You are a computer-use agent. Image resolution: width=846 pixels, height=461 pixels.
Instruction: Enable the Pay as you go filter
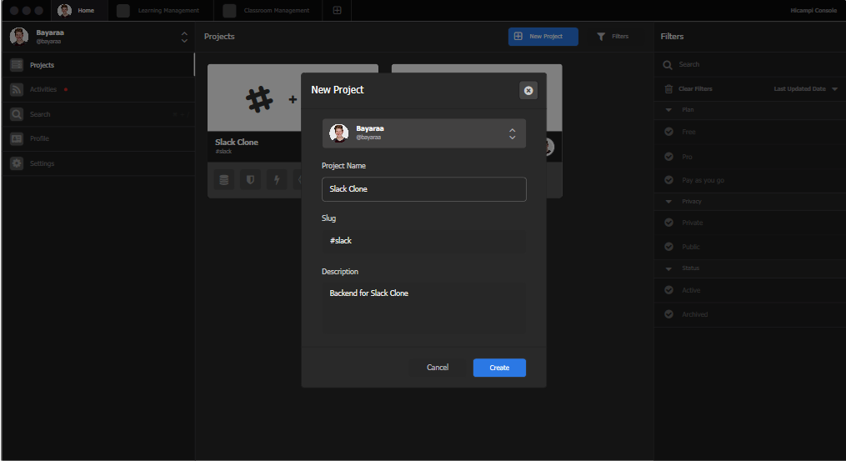668,180
